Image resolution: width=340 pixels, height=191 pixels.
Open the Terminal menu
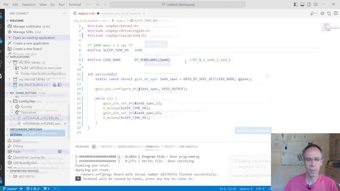point(74,5)
